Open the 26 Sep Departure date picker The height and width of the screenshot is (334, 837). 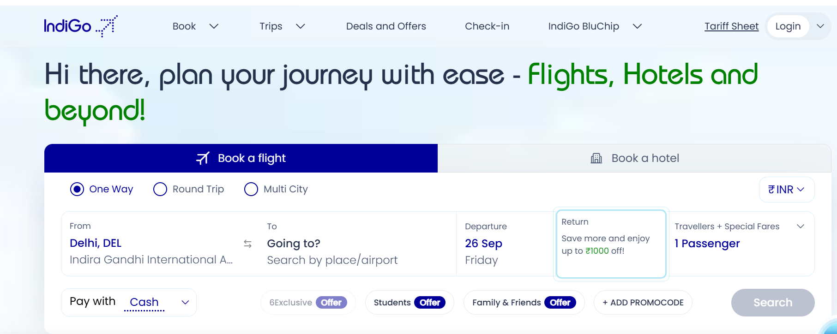click(x=483, y=244)
